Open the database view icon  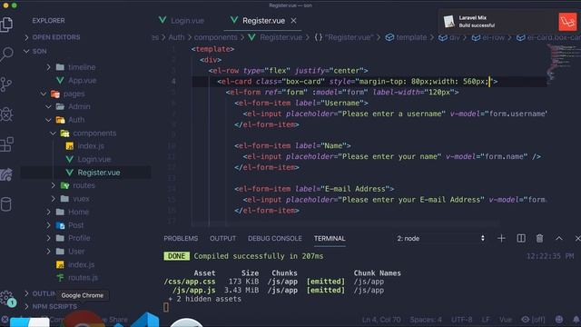[6, 203]
